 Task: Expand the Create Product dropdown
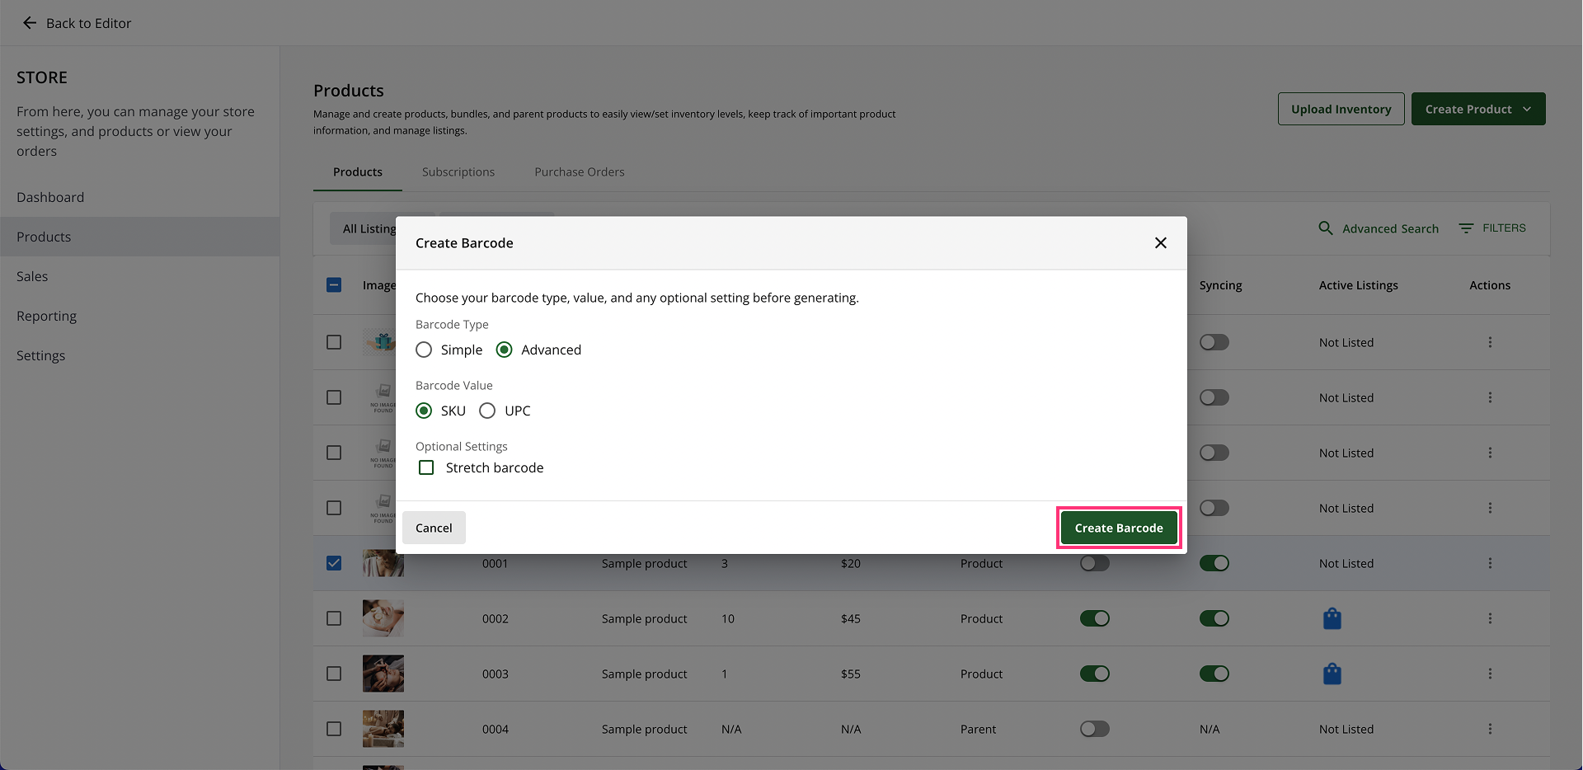coord(1478,109)
